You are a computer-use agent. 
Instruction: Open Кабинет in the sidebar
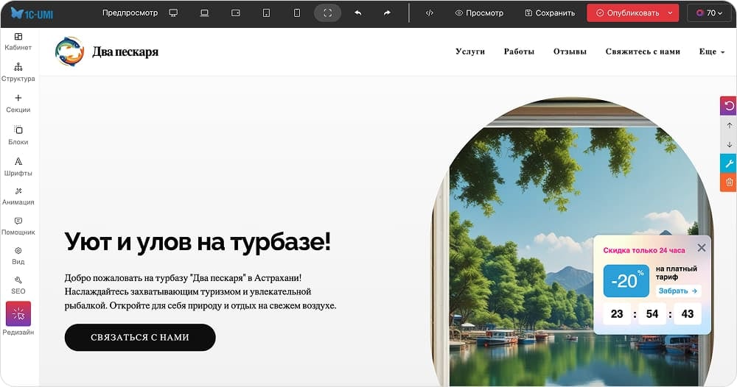(x=18, y=41)
